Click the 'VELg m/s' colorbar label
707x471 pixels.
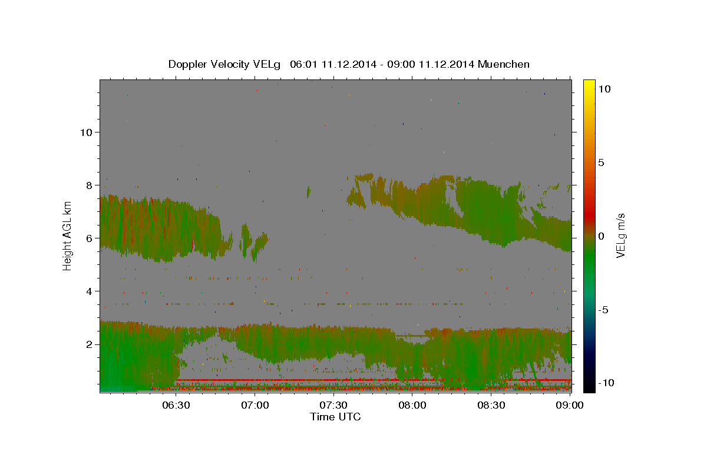621,236
